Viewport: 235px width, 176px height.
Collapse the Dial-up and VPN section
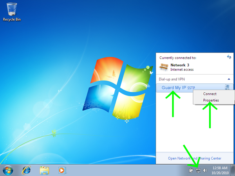[229, 79]
